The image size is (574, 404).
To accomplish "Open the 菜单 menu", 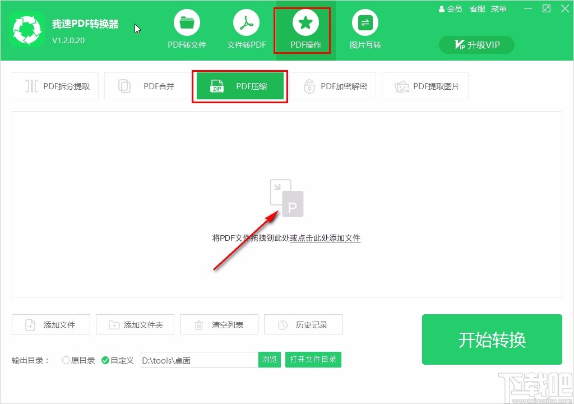I will [498, 9].
